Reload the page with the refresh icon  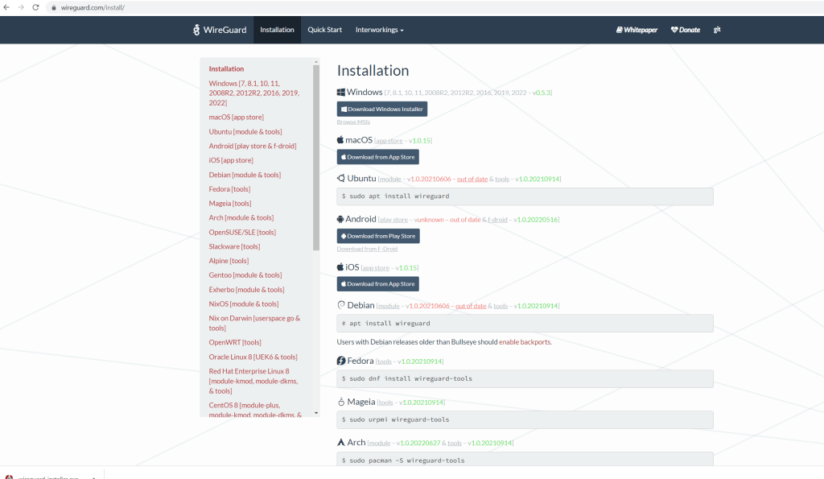click(35, 7)
